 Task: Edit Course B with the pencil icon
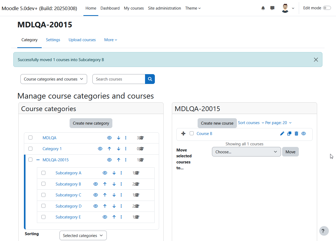point(282,133)
